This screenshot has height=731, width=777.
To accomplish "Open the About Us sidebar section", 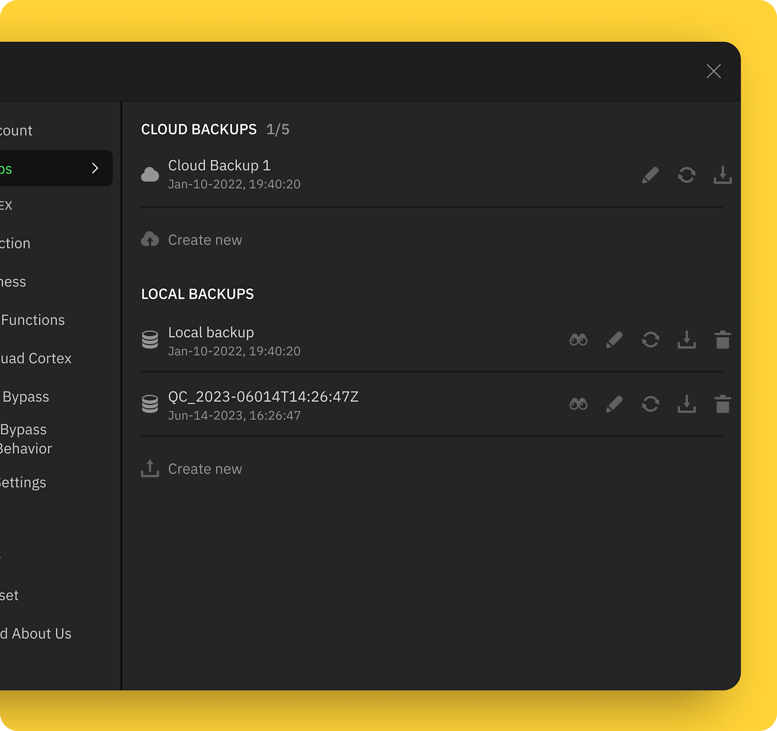I will [x=40, y=634].
